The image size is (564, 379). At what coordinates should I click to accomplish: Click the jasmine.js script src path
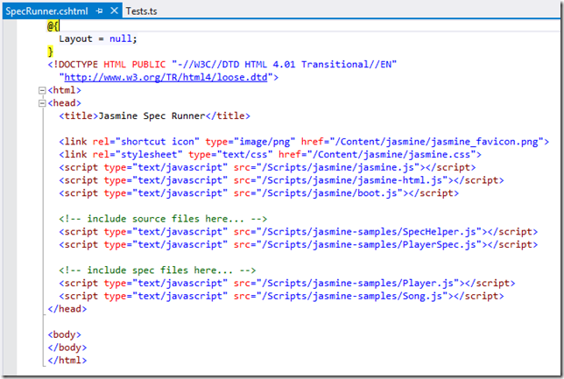click(338, 167)
